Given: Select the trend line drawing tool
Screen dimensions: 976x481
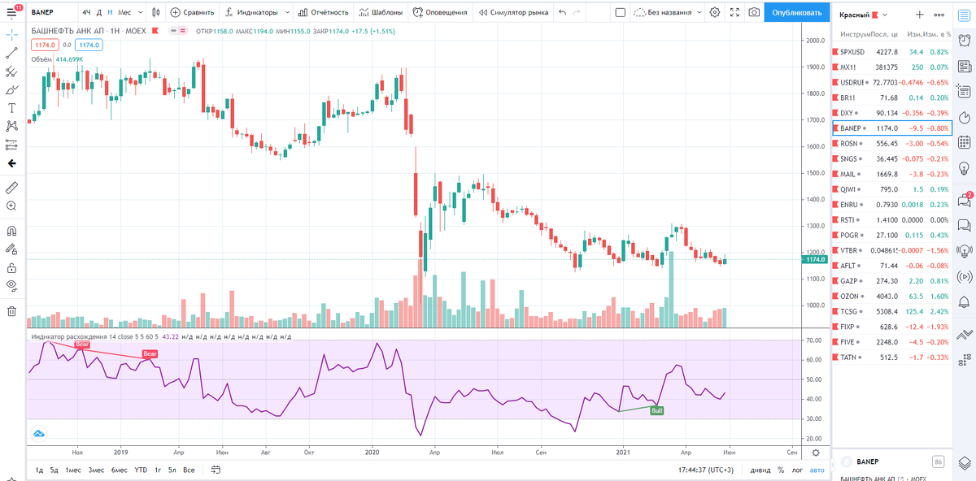Looking at the screenshot, I should [11, 53].
